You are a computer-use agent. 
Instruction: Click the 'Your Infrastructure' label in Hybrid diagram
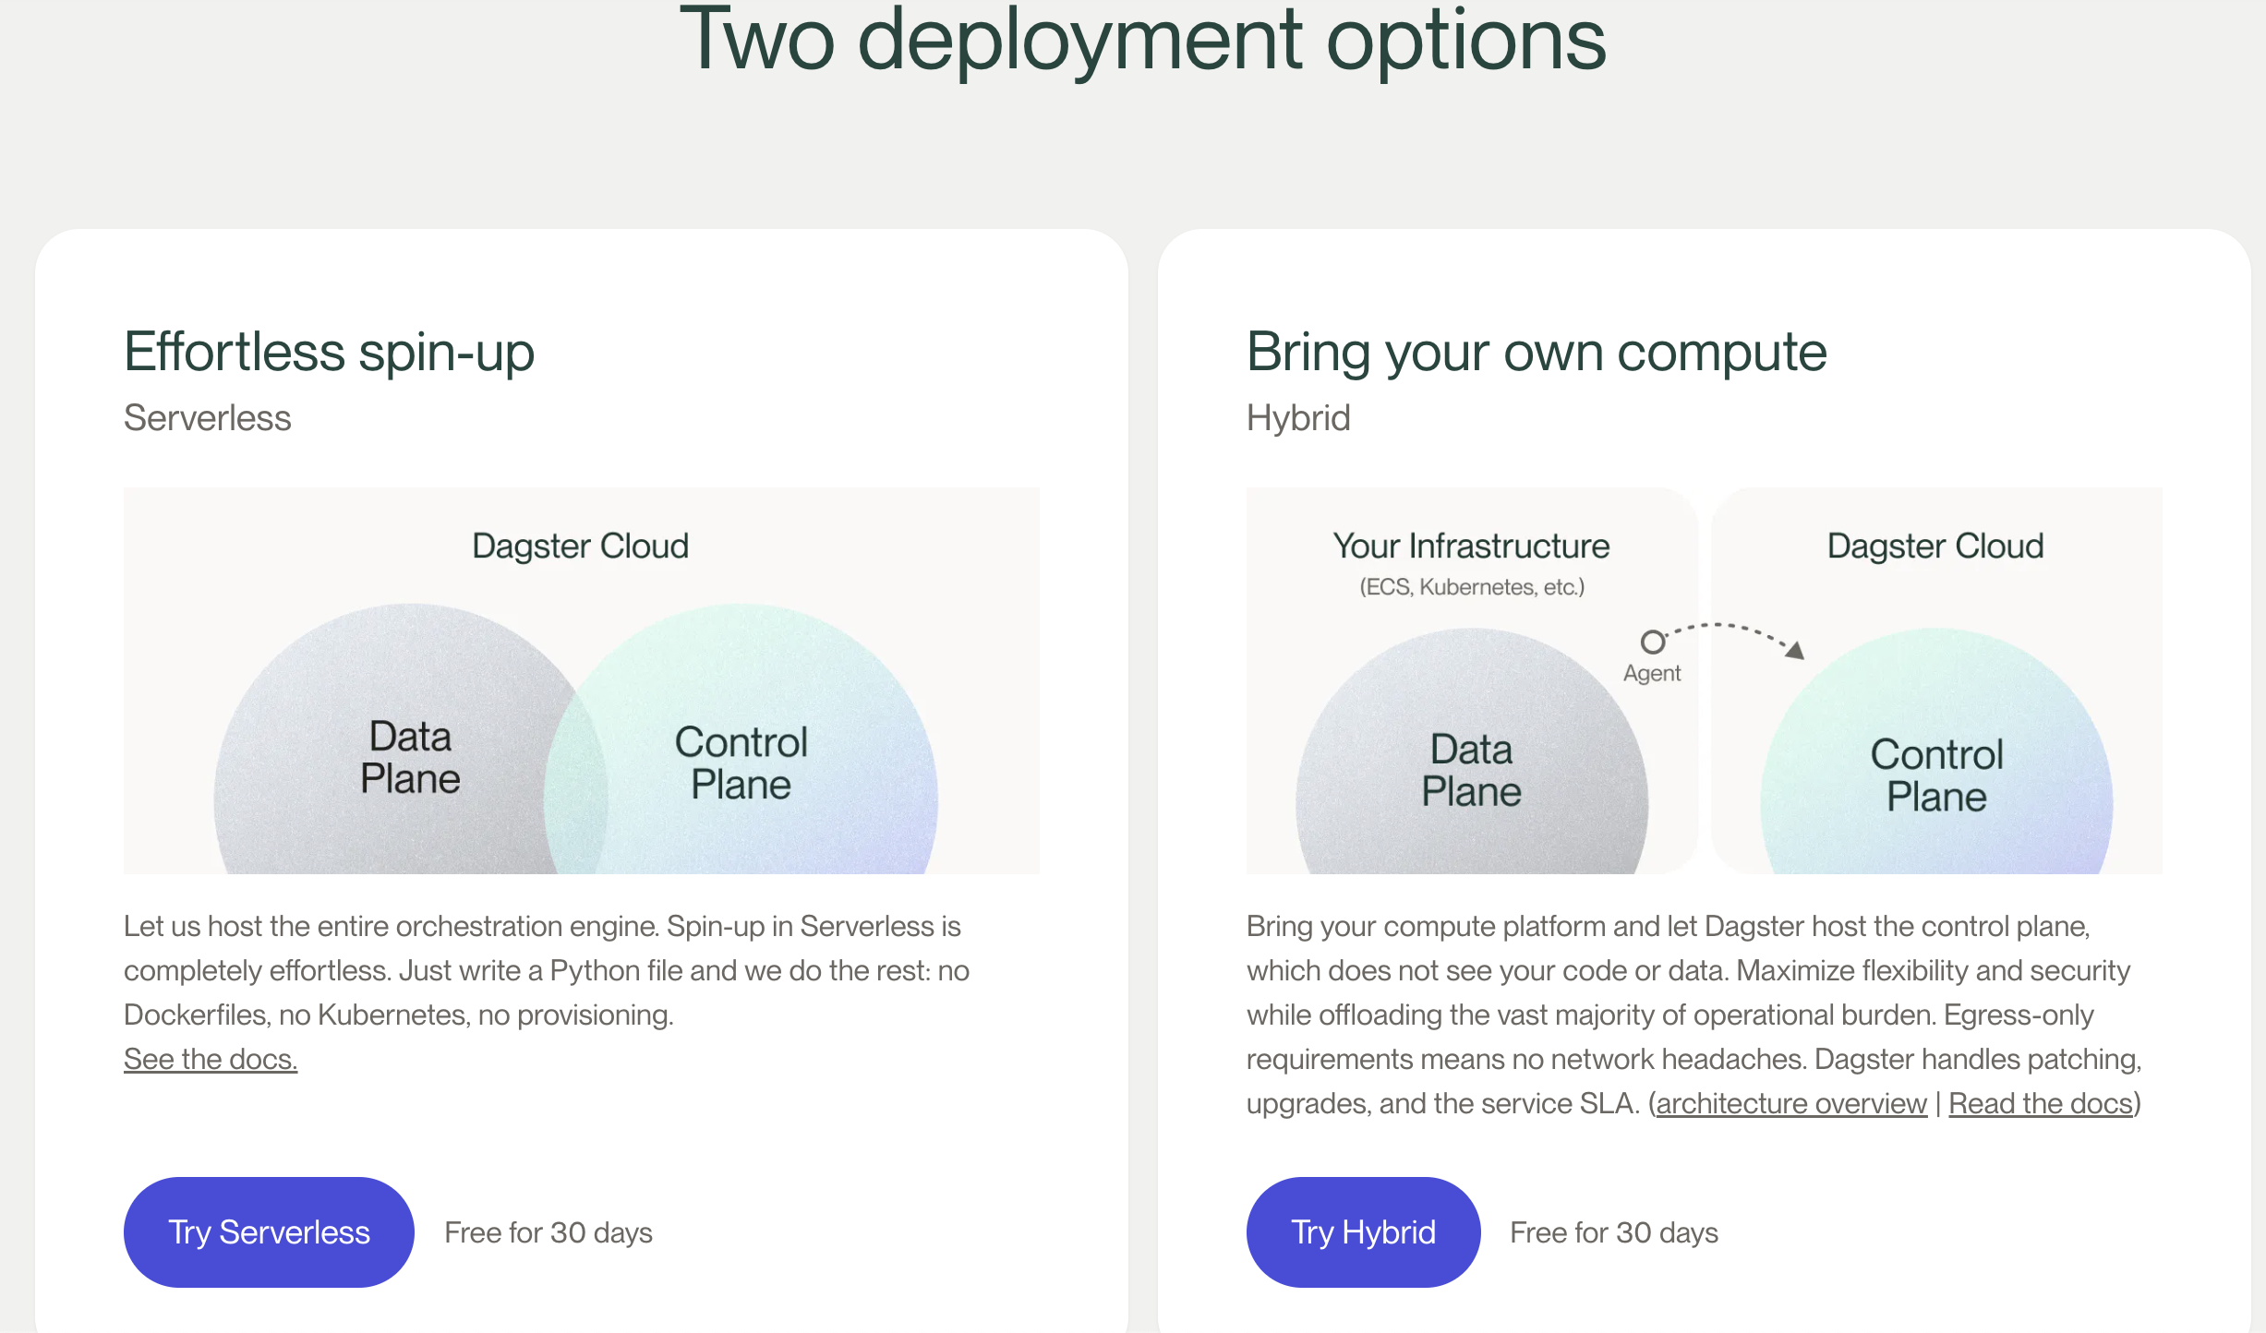click(1471, 546)
